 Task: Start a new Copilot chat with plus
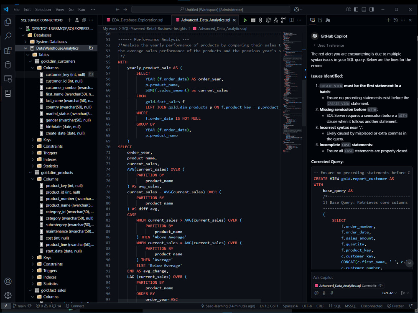click(x=388, y=20)
